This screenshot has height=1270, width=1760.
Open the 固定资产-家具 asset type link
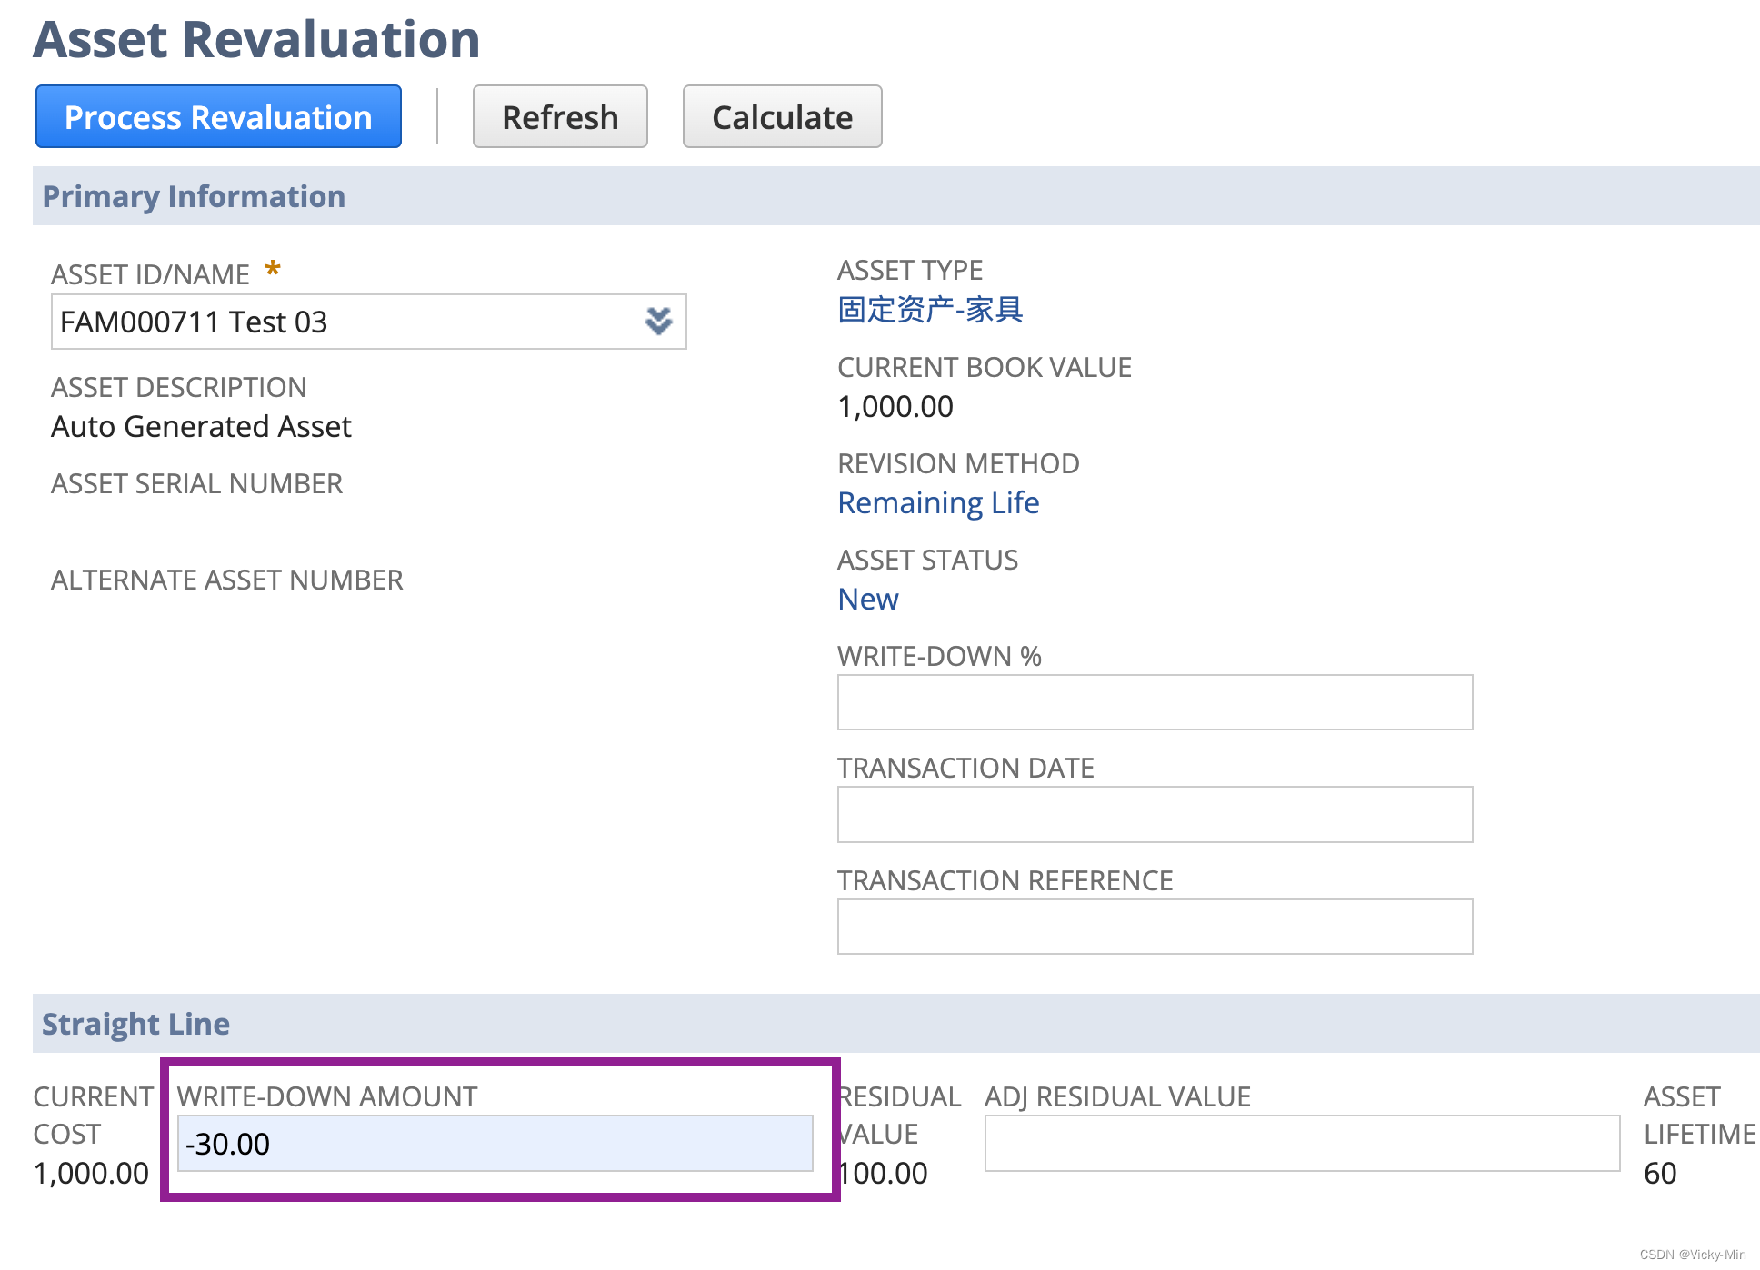coord(930,310)
